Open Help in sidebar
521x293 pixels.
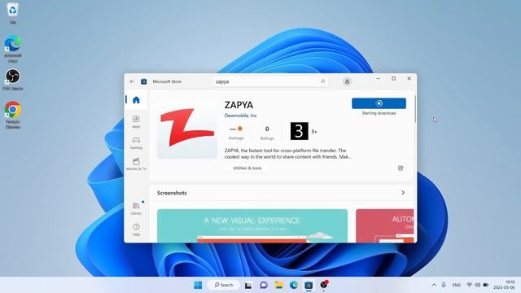[136, 230]
